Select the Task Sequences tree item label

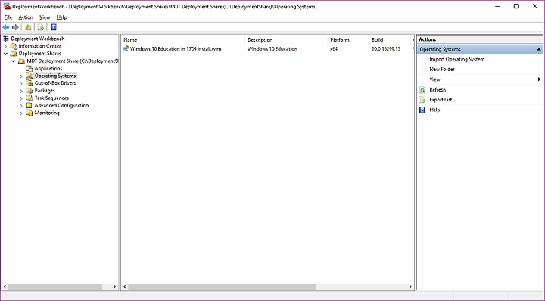click(x=51, y=98)
